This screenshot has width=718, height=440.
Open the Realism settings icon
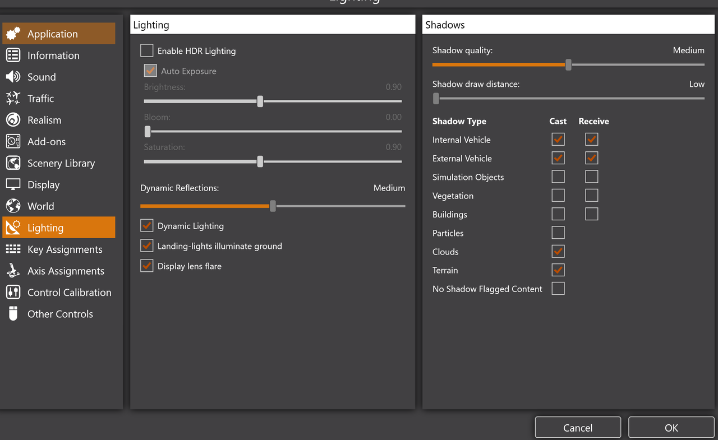(13, 120)
